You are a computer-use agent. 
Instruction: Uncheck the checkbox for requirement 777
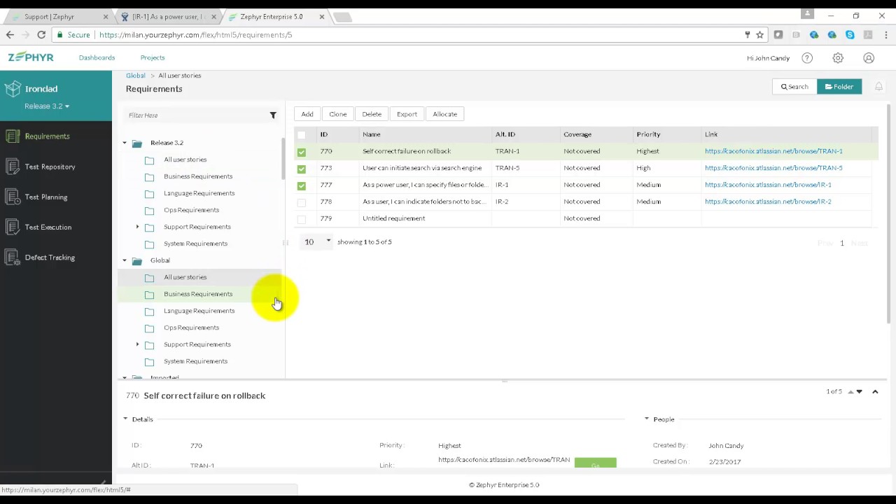[x=302, y=185]
